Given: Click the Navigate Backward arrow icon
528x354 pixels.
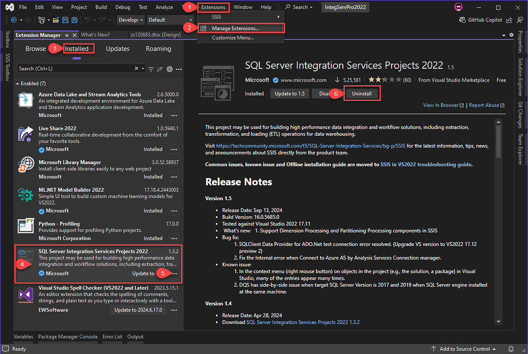Looking at the screenshot, I should 13,19.
